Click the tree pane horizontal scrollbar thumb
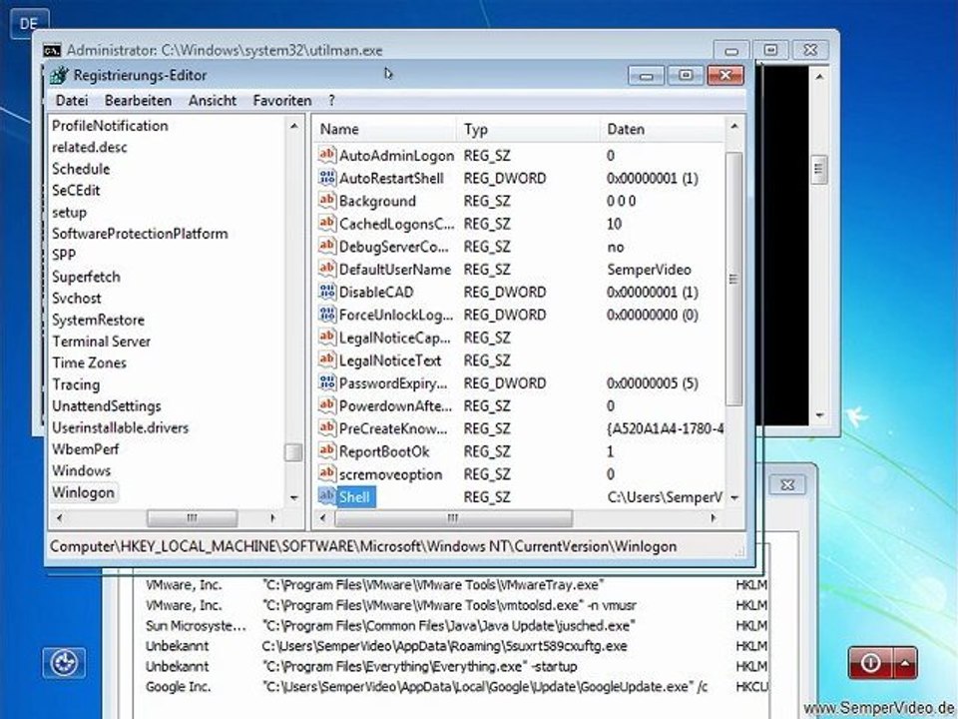This screenshot has width=958, height=719. point(192,518)
